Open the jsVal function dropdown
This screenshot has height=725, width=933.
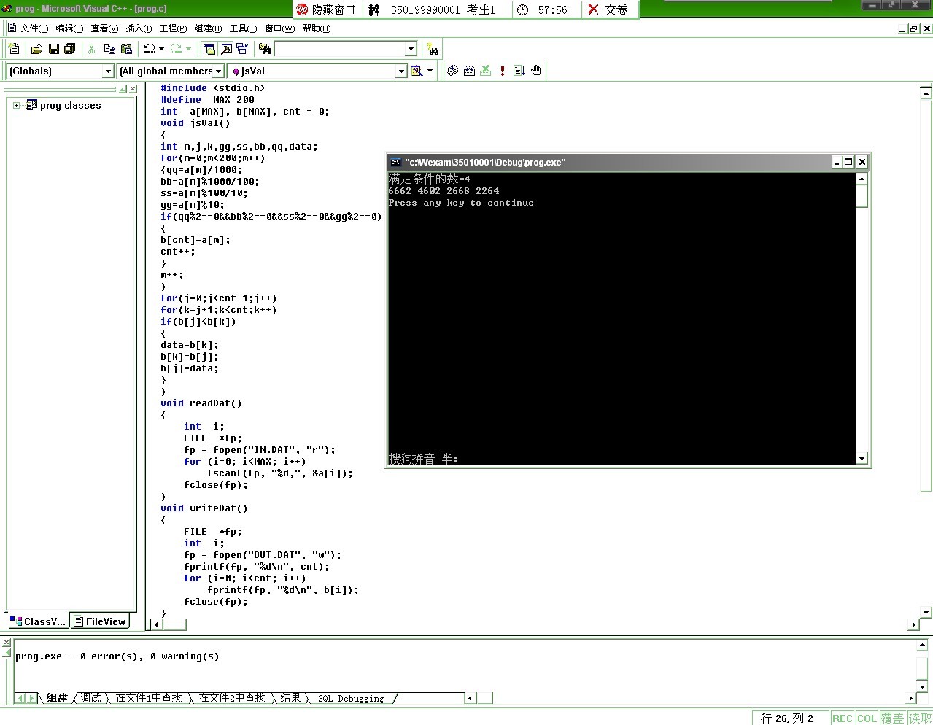click(401, 71)
